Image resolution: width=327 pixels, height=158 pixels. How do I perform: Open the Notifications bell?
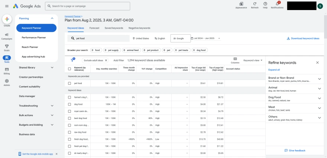[277, 4]
